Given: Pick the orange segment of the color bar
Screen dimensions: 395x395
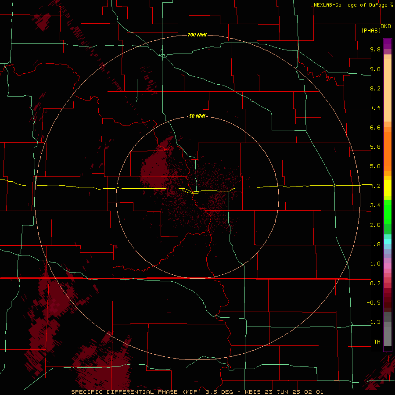Looking at the screenshot, I should tap(388, 151).
